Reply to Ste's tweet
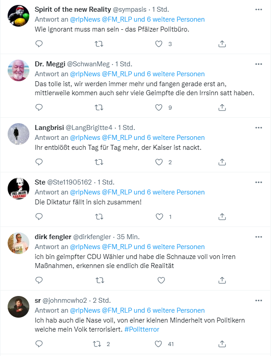The image size is (272, 356). click(x=39, y=217)
